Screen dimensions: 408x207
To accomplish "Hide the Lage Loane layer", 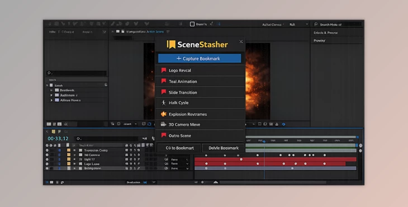I will (47, 164).
